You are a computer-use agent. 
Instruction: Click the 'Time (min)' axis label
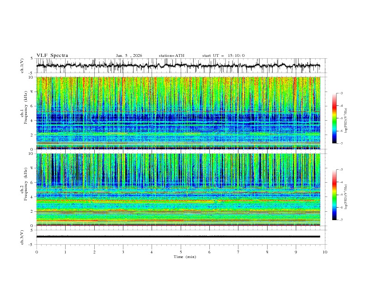coord(185,257)
